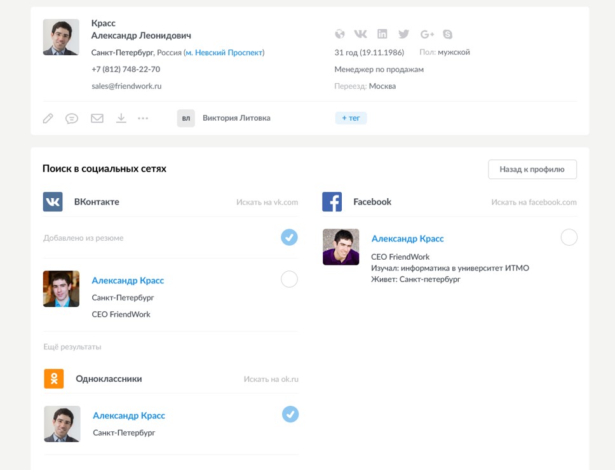
Task: Open the ellipsis more actions menu
Action: [145, 117]
